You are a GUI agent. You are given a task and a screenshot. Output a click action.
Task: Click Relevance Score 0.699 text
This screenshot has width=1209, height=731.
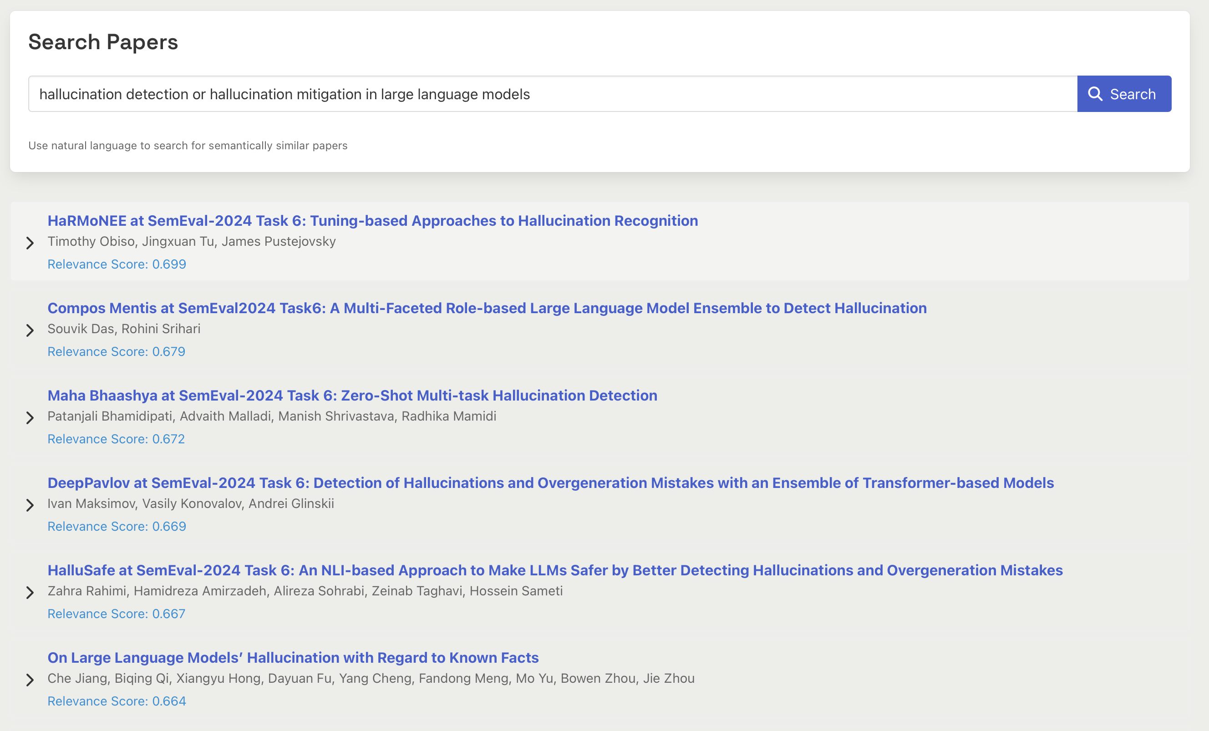pyautogui.click(x=117, y=264)
